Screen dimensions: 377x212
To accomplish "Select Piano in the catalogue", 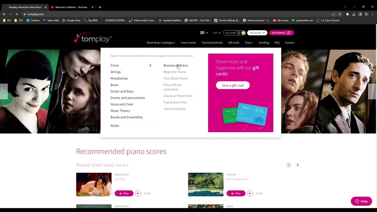I will pos(115,65).
